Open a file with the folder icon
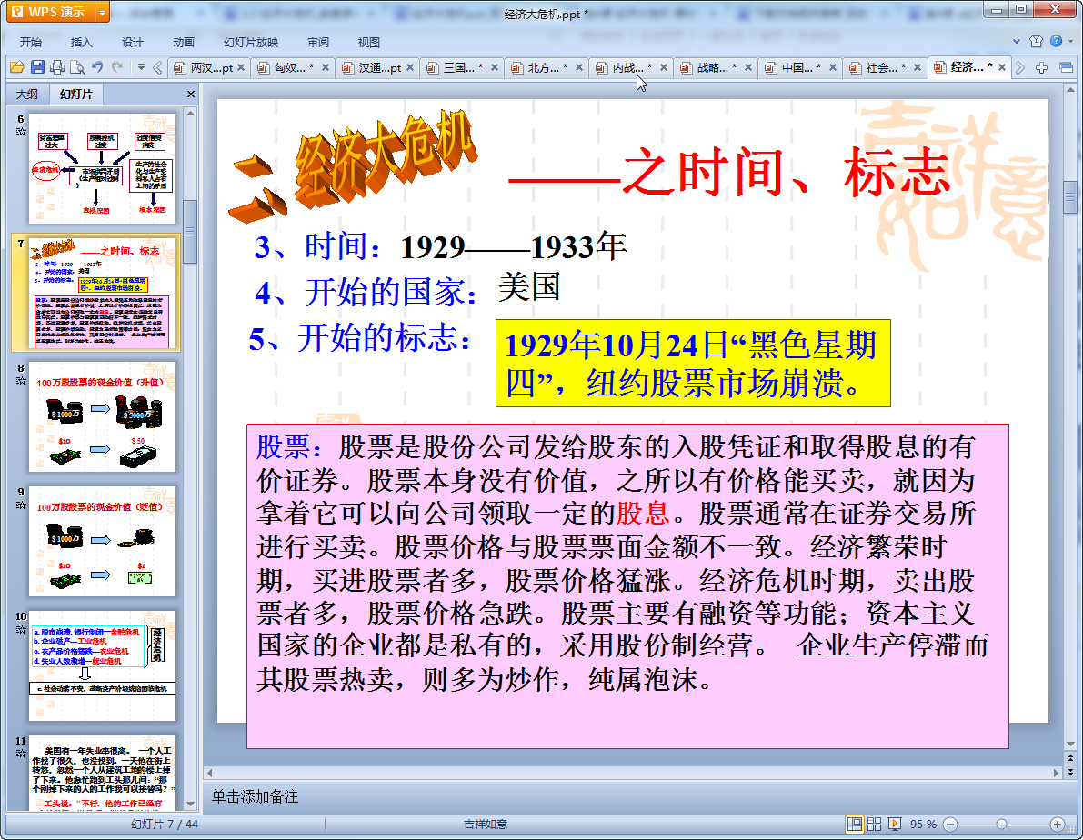 point(16,67)
